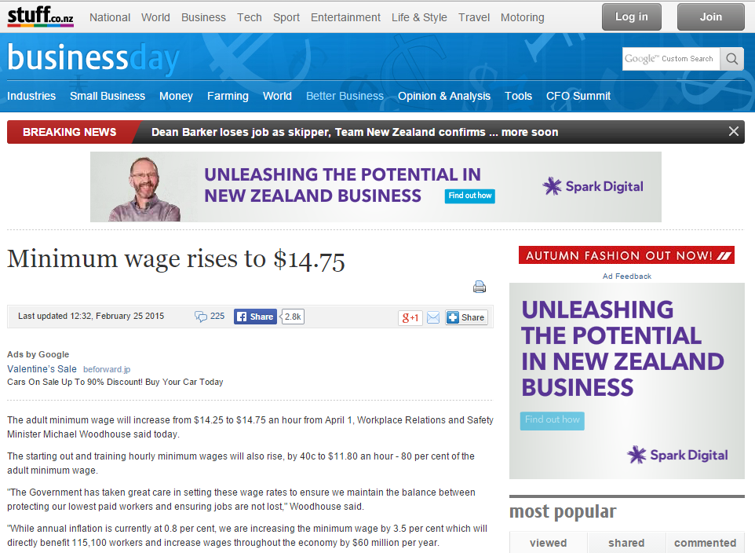Email the article via envelope icon
Image resolution: width=755 pixels, height=553 pixels.
coord(433,317)
